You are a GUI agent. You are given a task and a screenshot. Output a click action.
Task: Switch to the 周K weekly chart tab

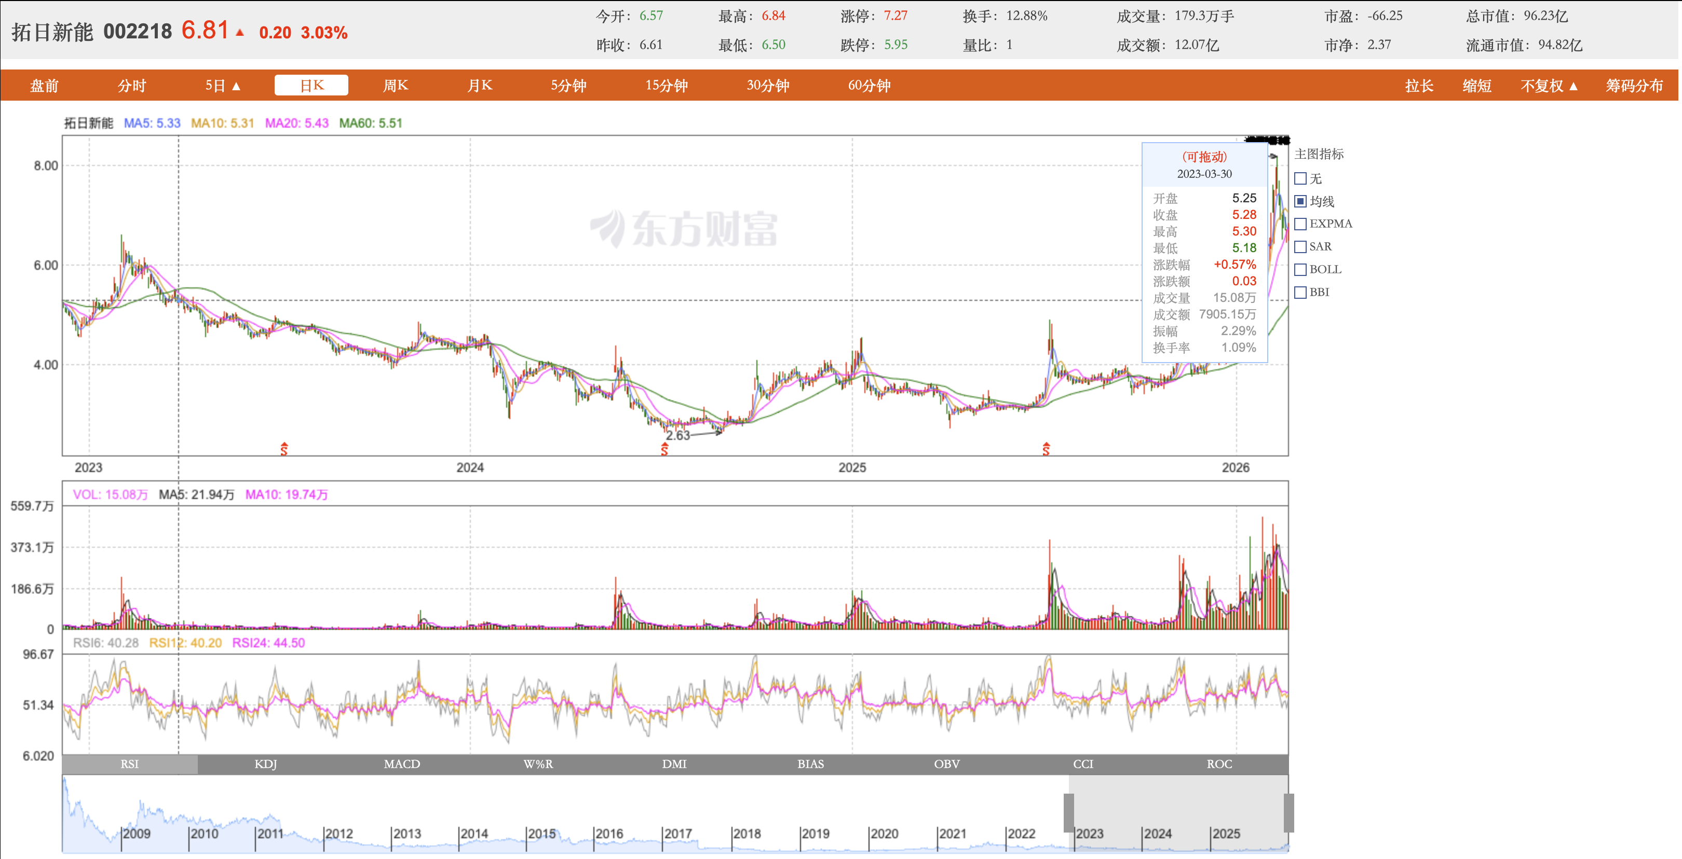click(395, 86)
